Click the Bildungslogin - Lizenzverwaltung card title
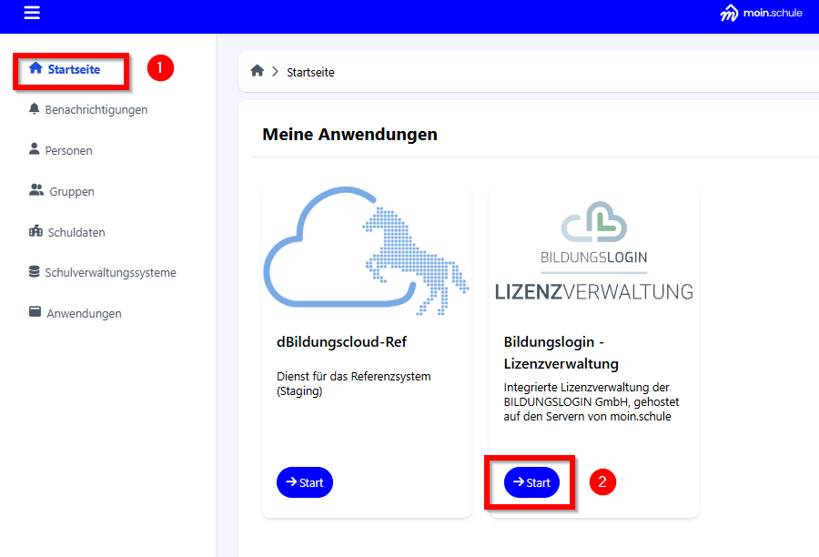Viewport: 819px width, 557px height. (x=561, y=352)
